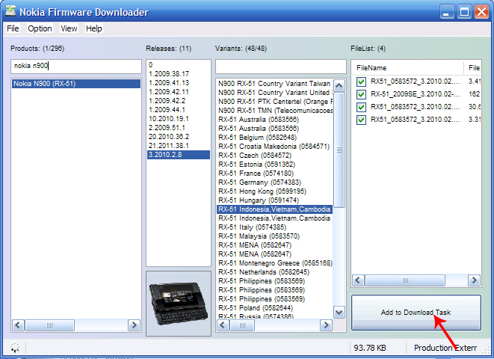Screen dimensions: 494x359
Task: Click Variants horizontal scroll right arrow
Action: (326, 325)
